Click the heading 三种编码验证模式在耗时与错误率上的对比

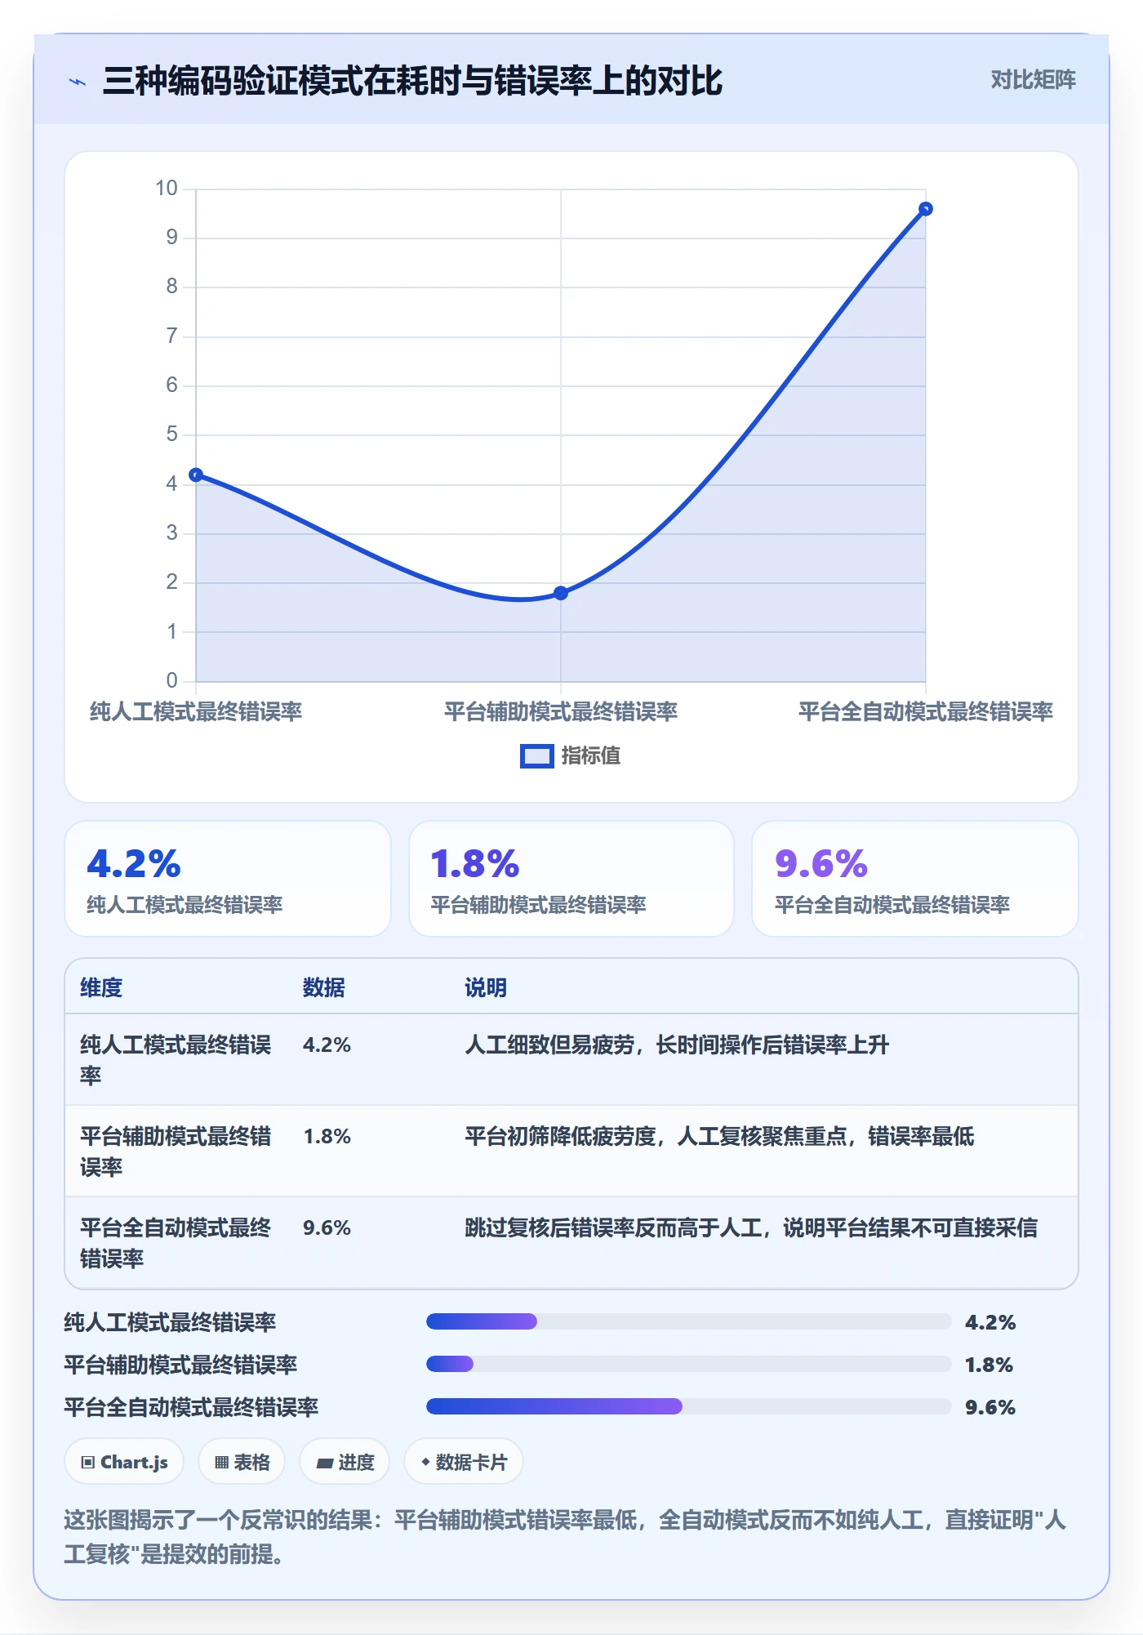(x=412, y=81)
